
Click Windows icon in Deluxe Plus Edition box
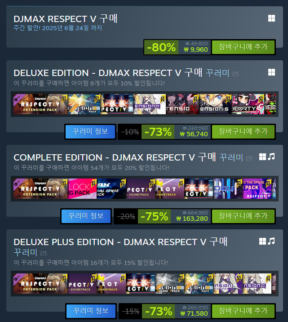[262, 241]
